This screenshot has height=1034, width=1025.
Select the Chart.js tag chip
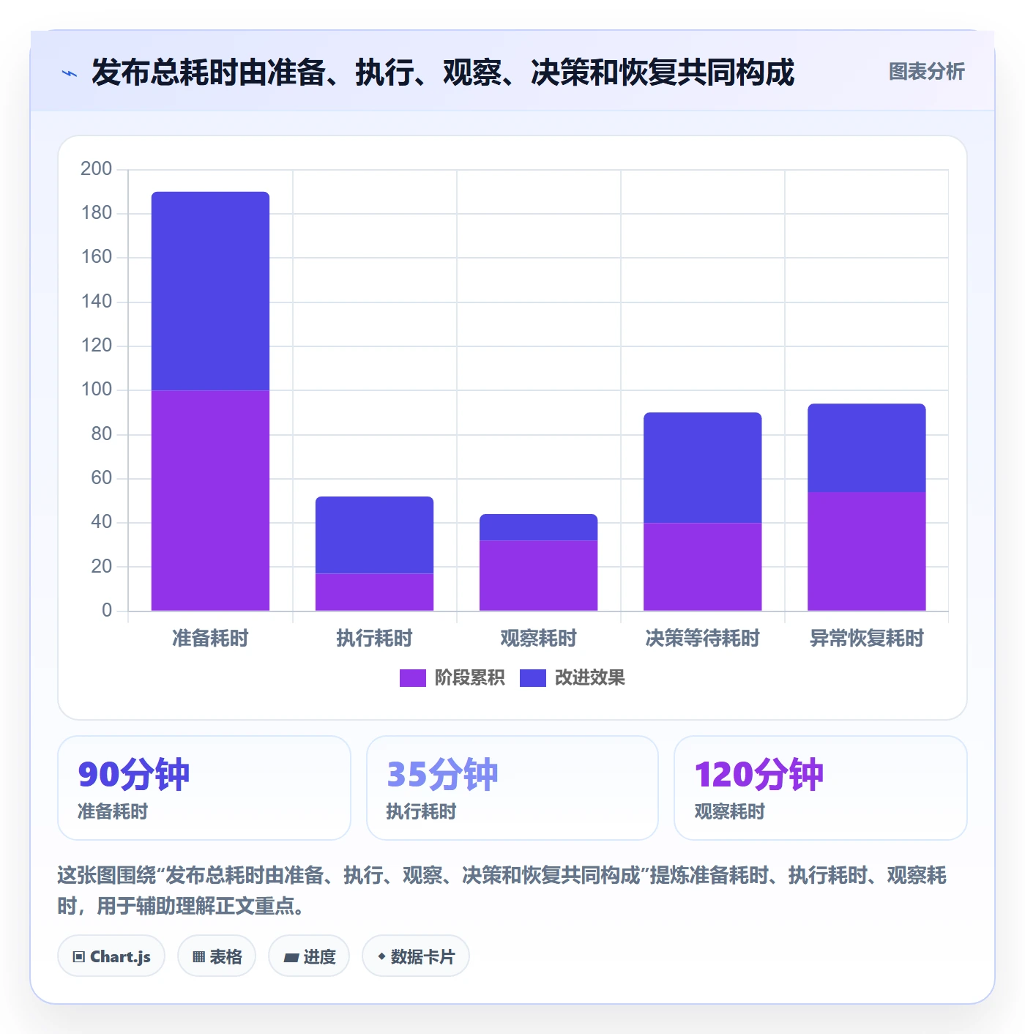point(111,956)
